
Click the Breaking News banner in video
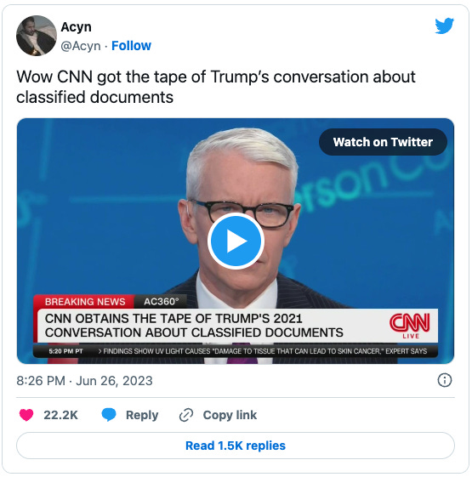click(x=85, y=302)
